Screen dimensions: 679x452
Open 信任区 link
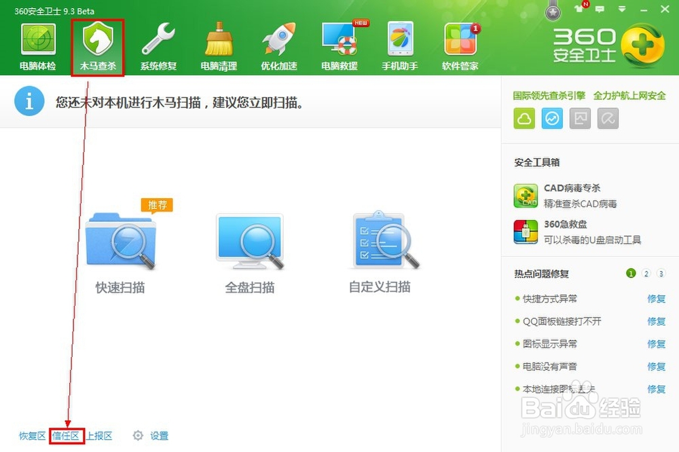[66, 436]
